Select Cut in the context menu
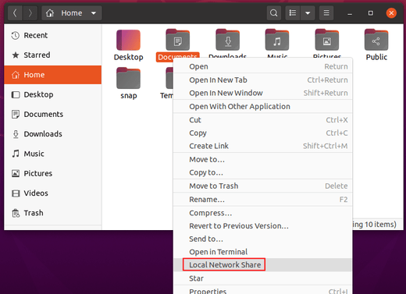Viewport: 406px width, 294px height. 263,120
